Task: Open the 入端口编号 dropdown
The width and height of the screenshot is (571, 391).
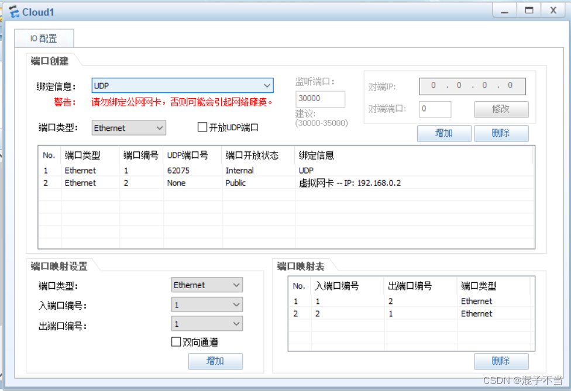Action: coord(207,305)
